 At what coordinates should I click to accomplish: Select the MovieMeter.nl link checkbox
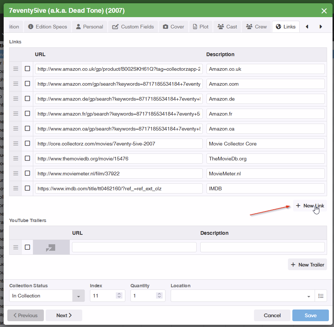27,174
